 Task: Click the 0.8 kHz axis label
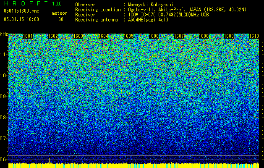pyautogui.click(x=3, y=118)
